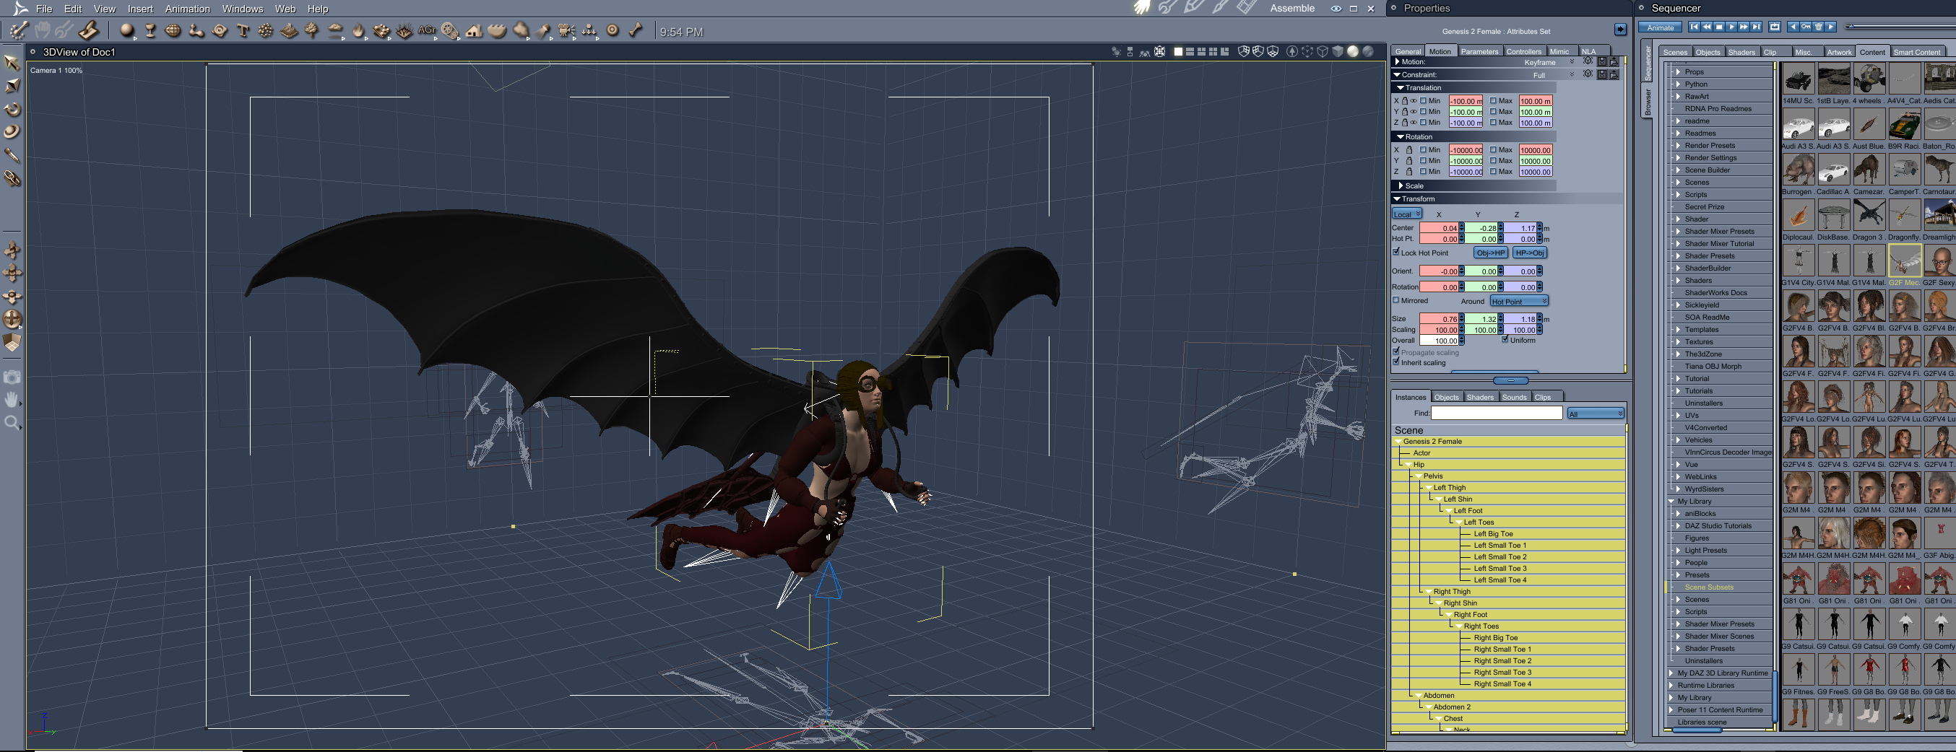1956x752 pixels.
Task: Toggle Uniform scaling checkbox
Action: pyautogui.click(x=1505, y=340)
